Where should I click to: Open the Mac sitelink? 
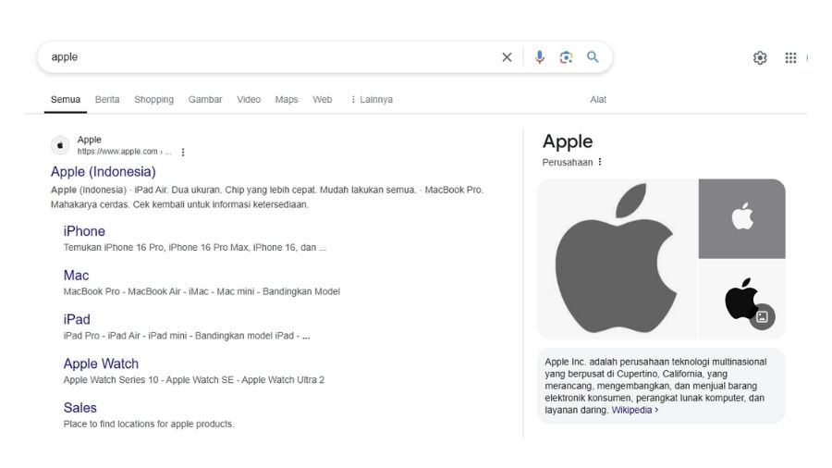77,276
